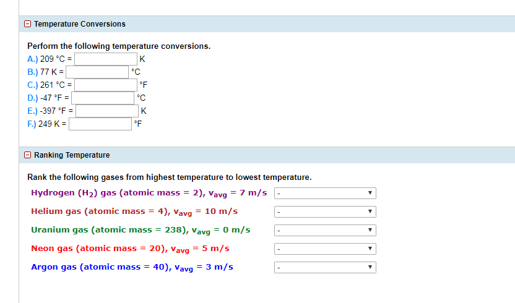Click the 'Rank the following gases' instruction text
The image size is (515, 303).
[170, 177]
